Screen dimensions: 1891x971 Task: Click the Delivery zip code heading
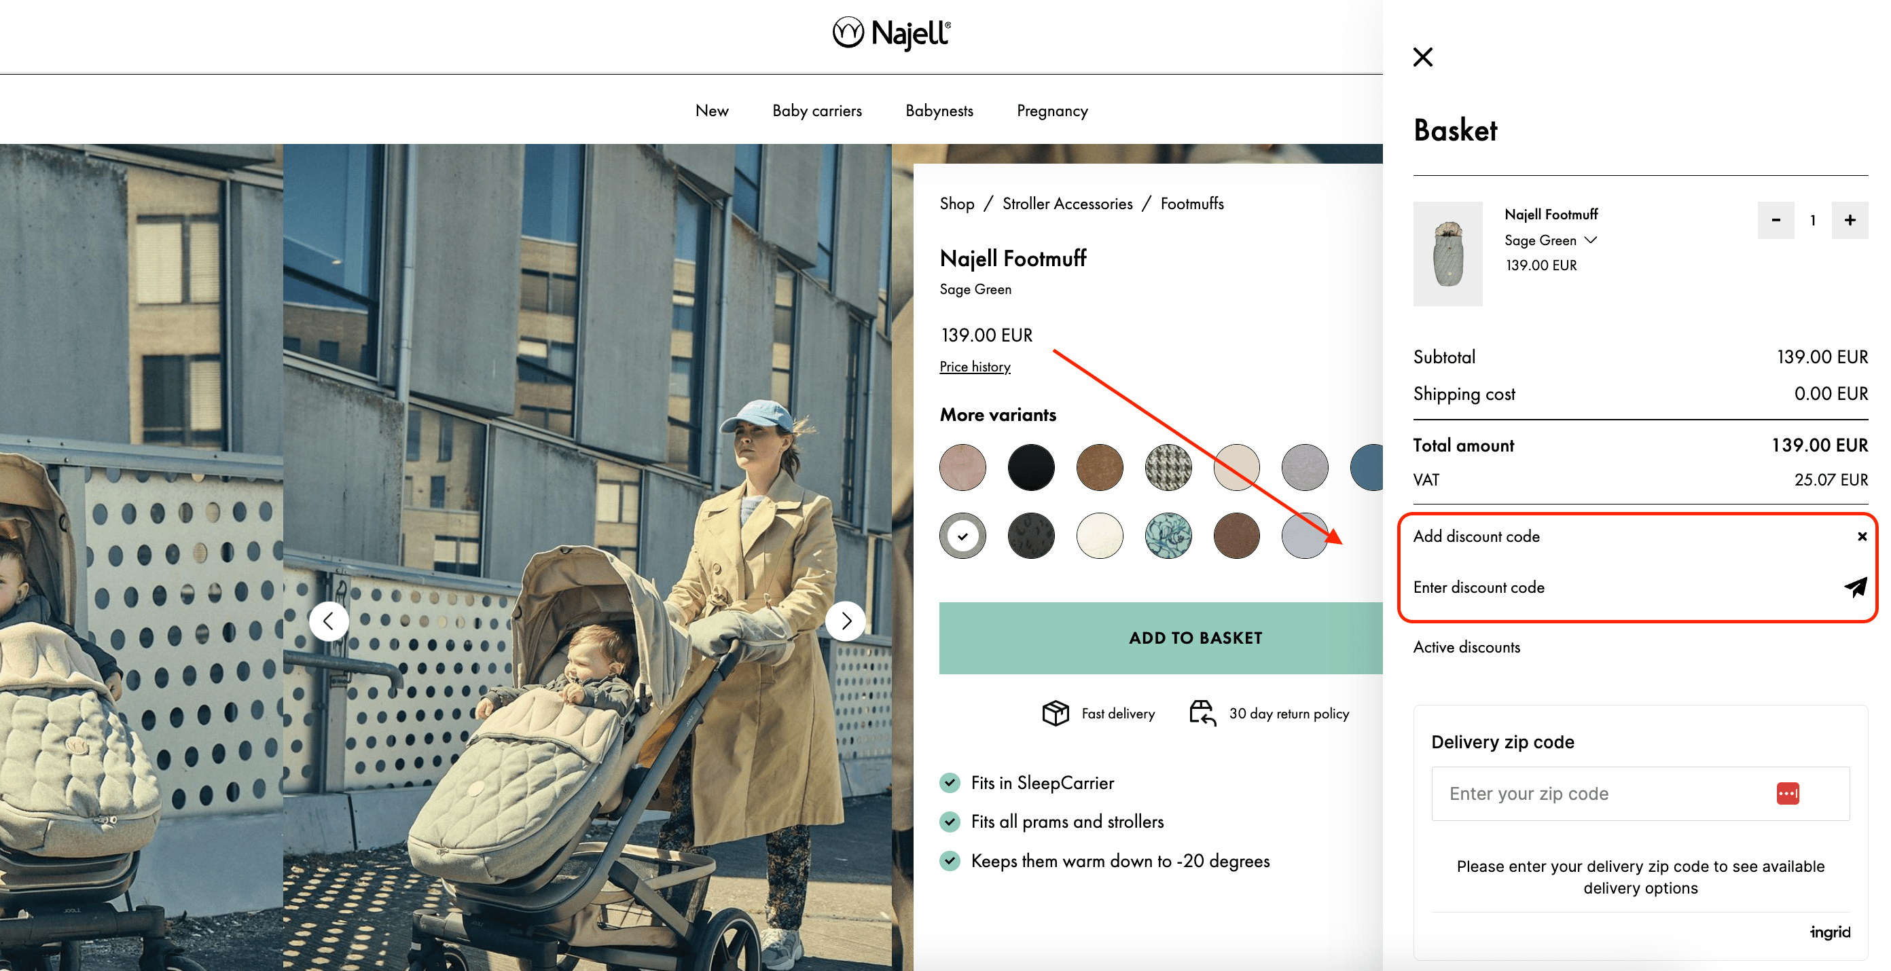(1502, 742)
